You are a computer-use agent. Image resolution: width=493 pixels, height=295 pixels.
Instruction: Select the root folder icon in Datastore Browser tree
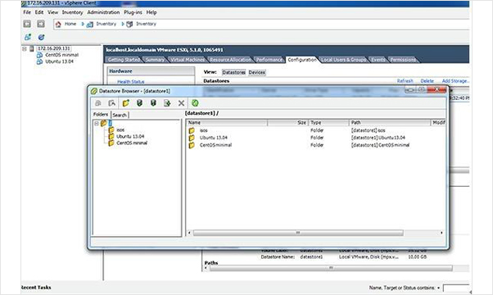coord(104,123)
